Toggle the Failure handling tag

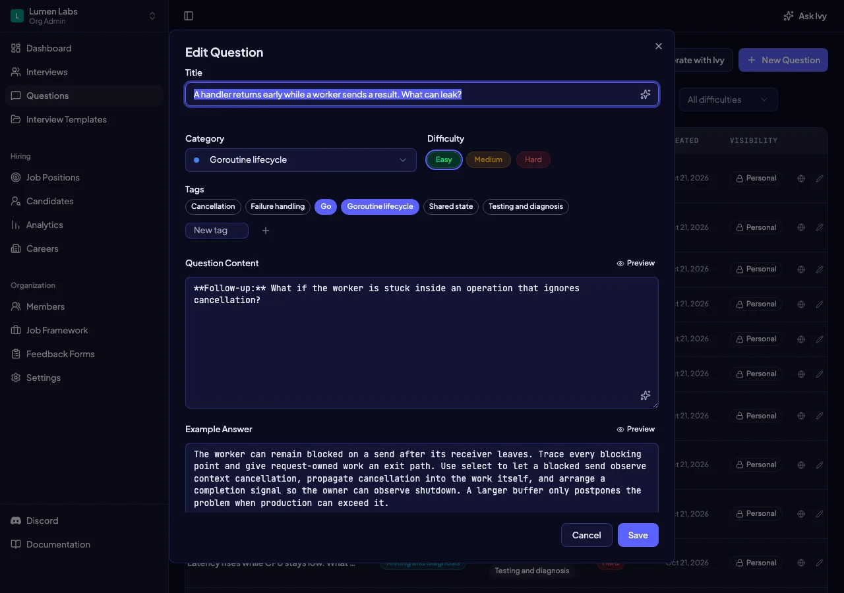[x=278, y=207]
